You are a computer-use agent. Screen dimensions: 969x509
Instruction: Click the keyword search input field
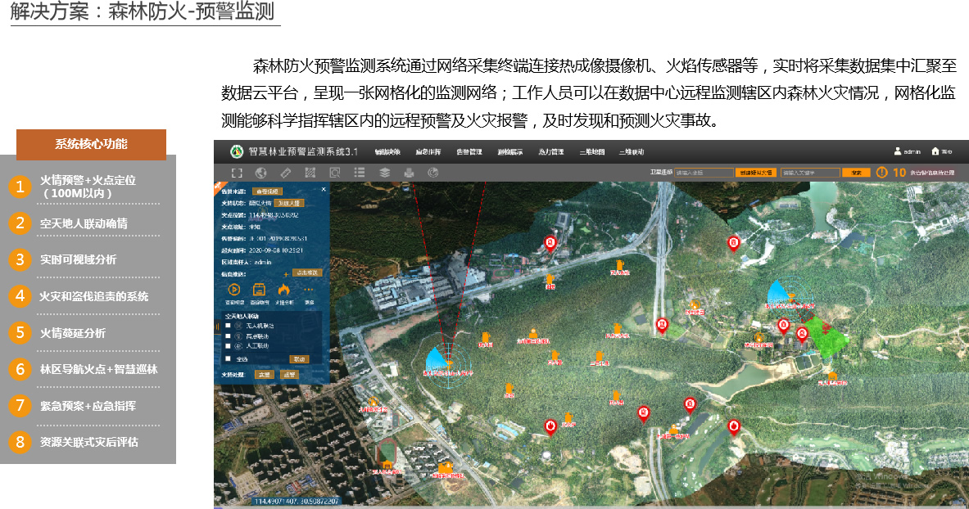[x=809, y=172]
